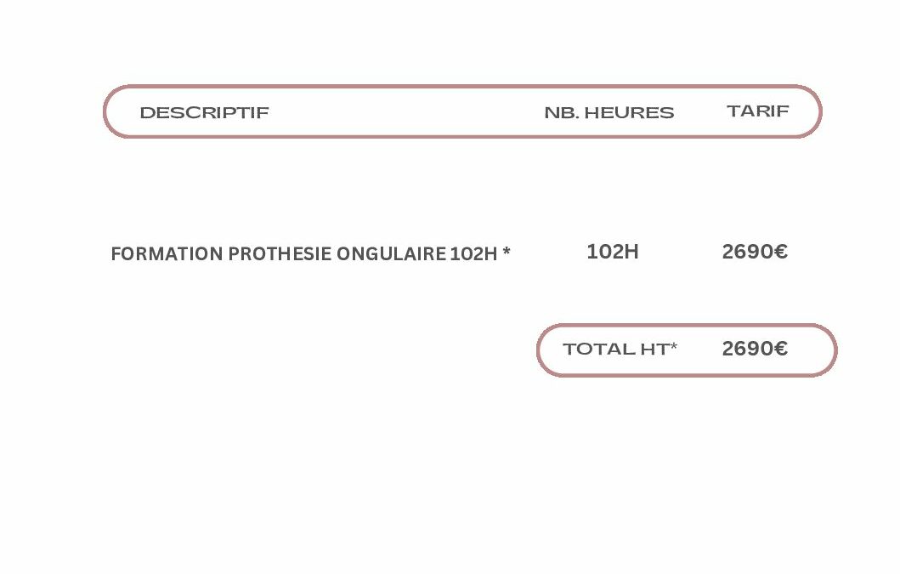Screen dimensions: 900x574
Task: Click the 2690€ amount in the total box
Action: pyautogui.click(x=755, y=349)
